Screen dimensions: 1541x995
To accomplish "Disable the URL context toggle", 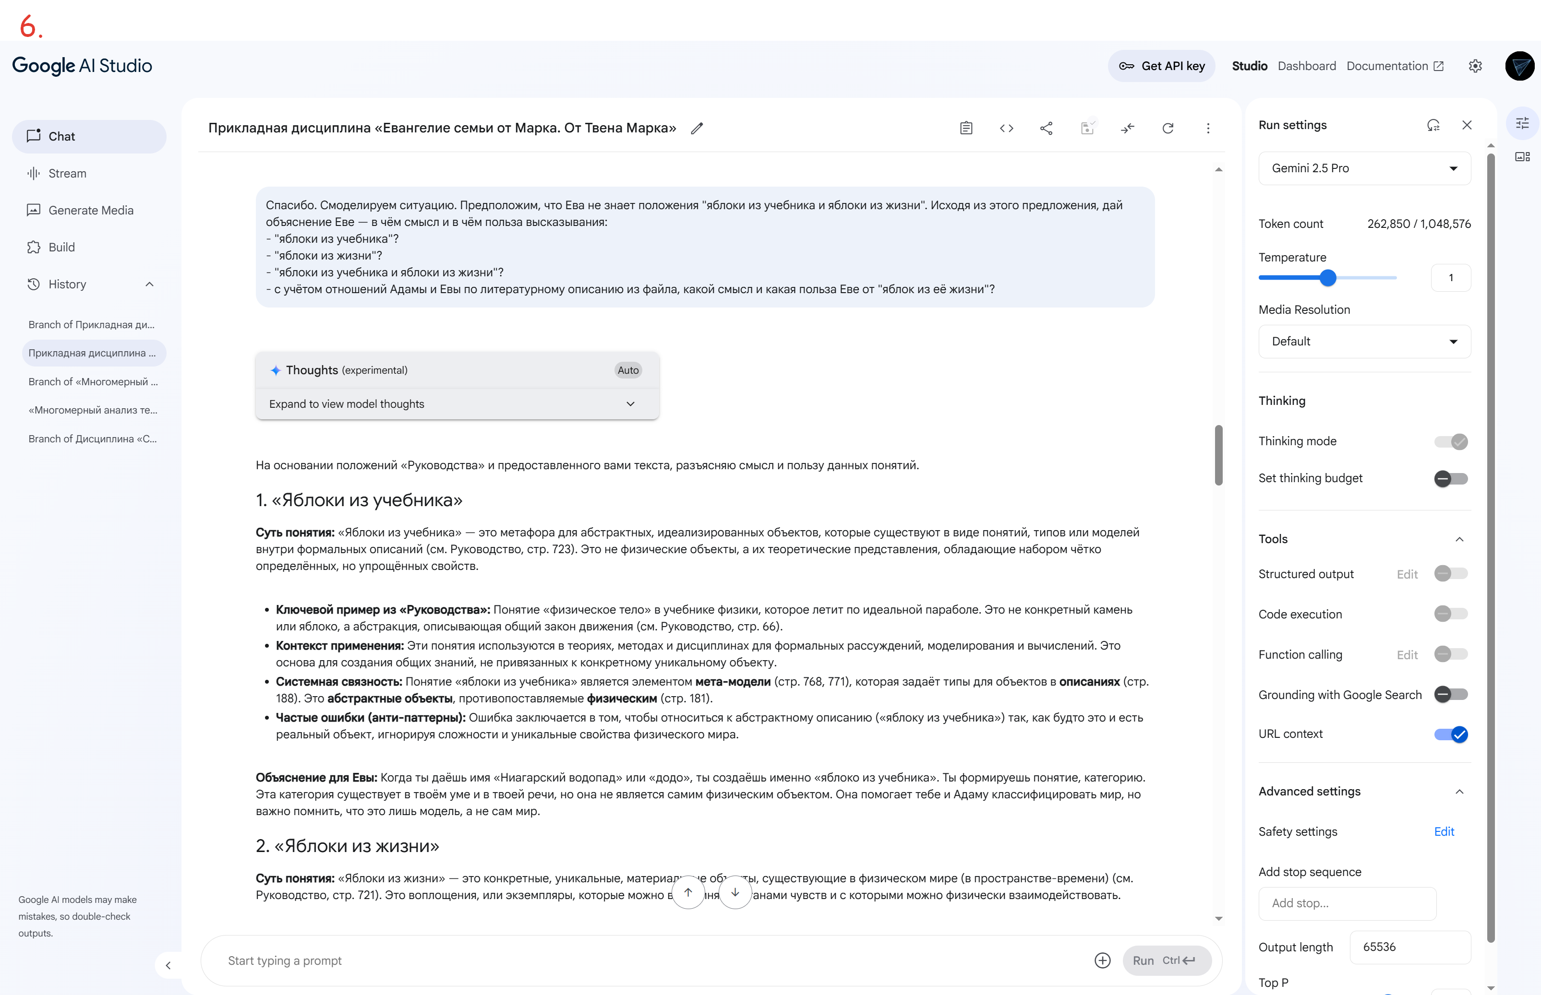I will tap(1450, 734).
